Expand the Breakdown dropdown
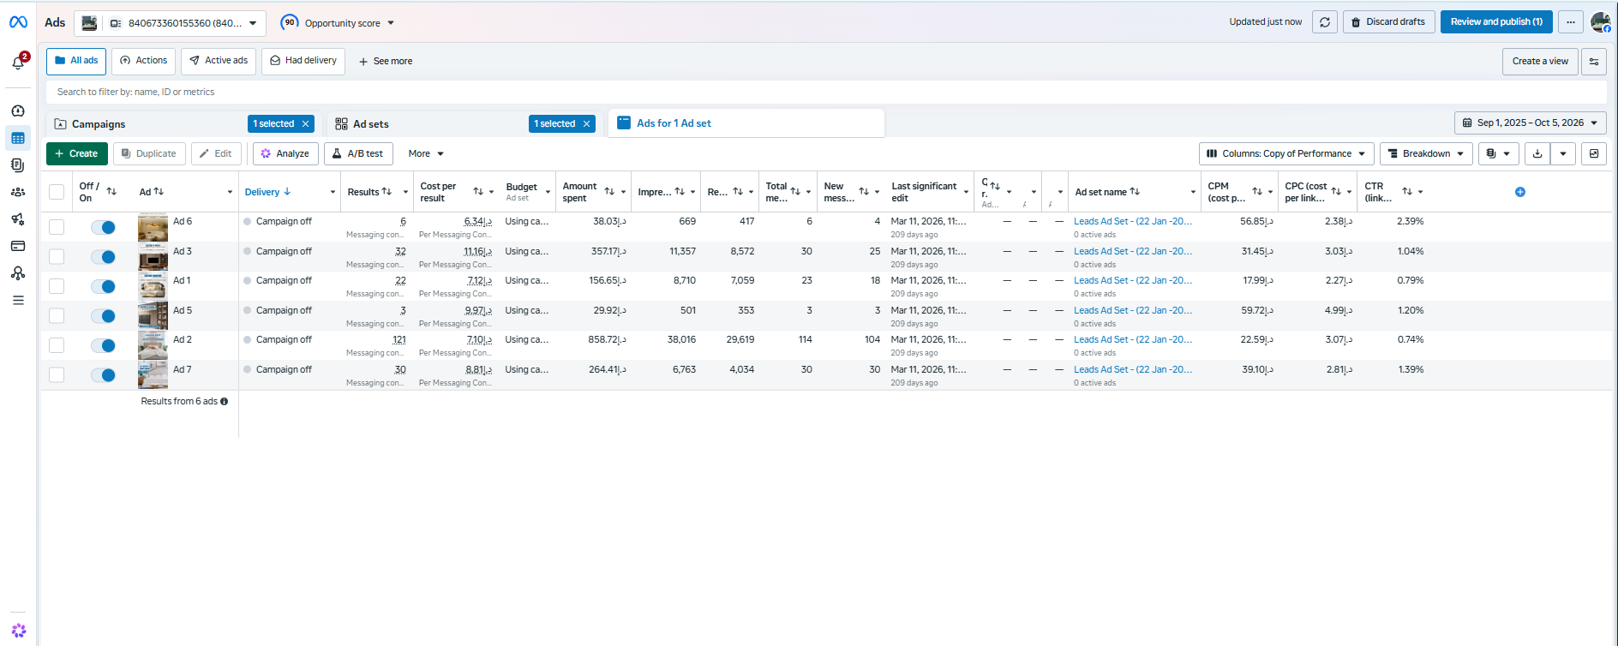 pos(1426,154)
